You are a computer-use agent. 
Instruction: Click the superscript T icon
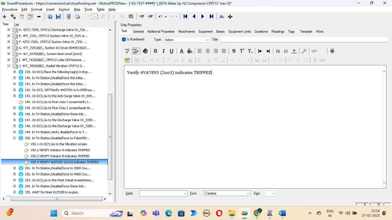(242, 51)
